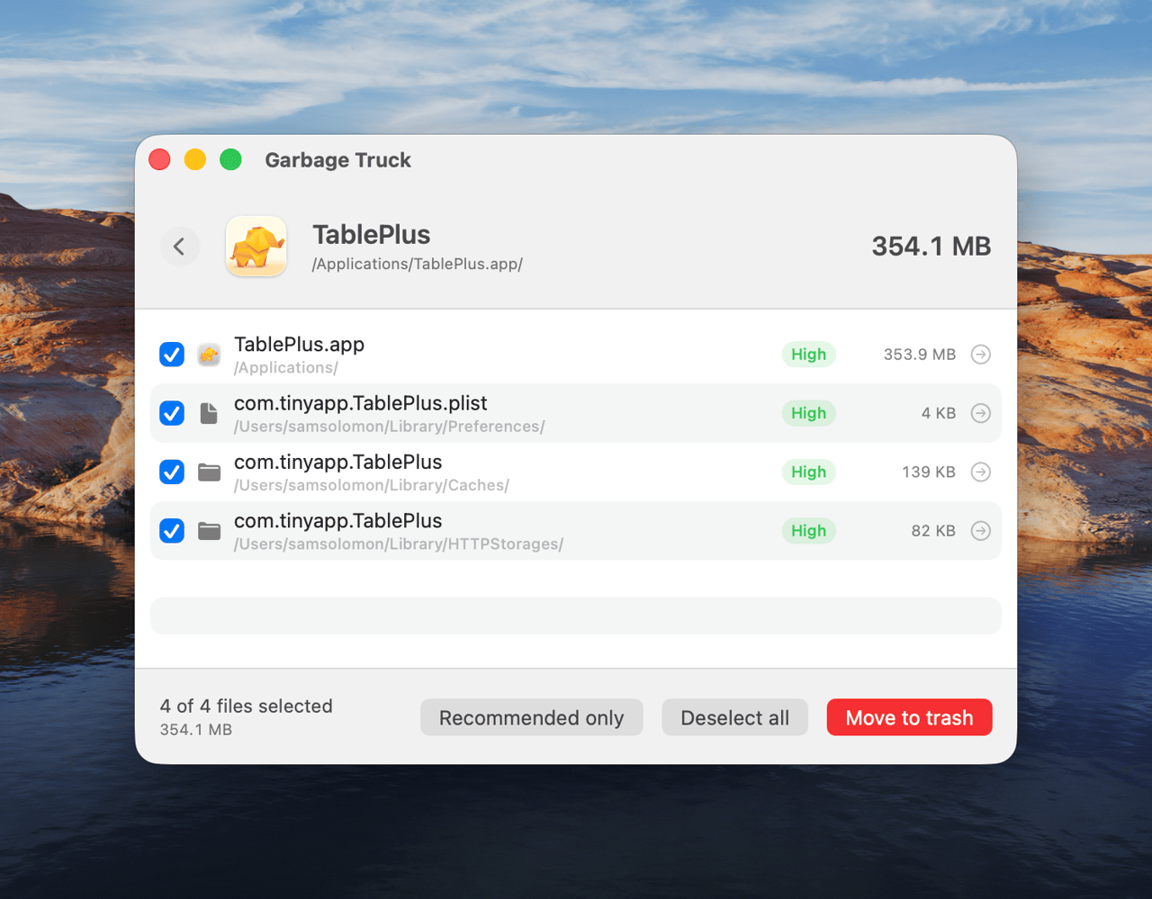Minimize the window with the yellow button
Image resolution: width=1152 pixels, height=899 pixels.
[x=195, y=159]
